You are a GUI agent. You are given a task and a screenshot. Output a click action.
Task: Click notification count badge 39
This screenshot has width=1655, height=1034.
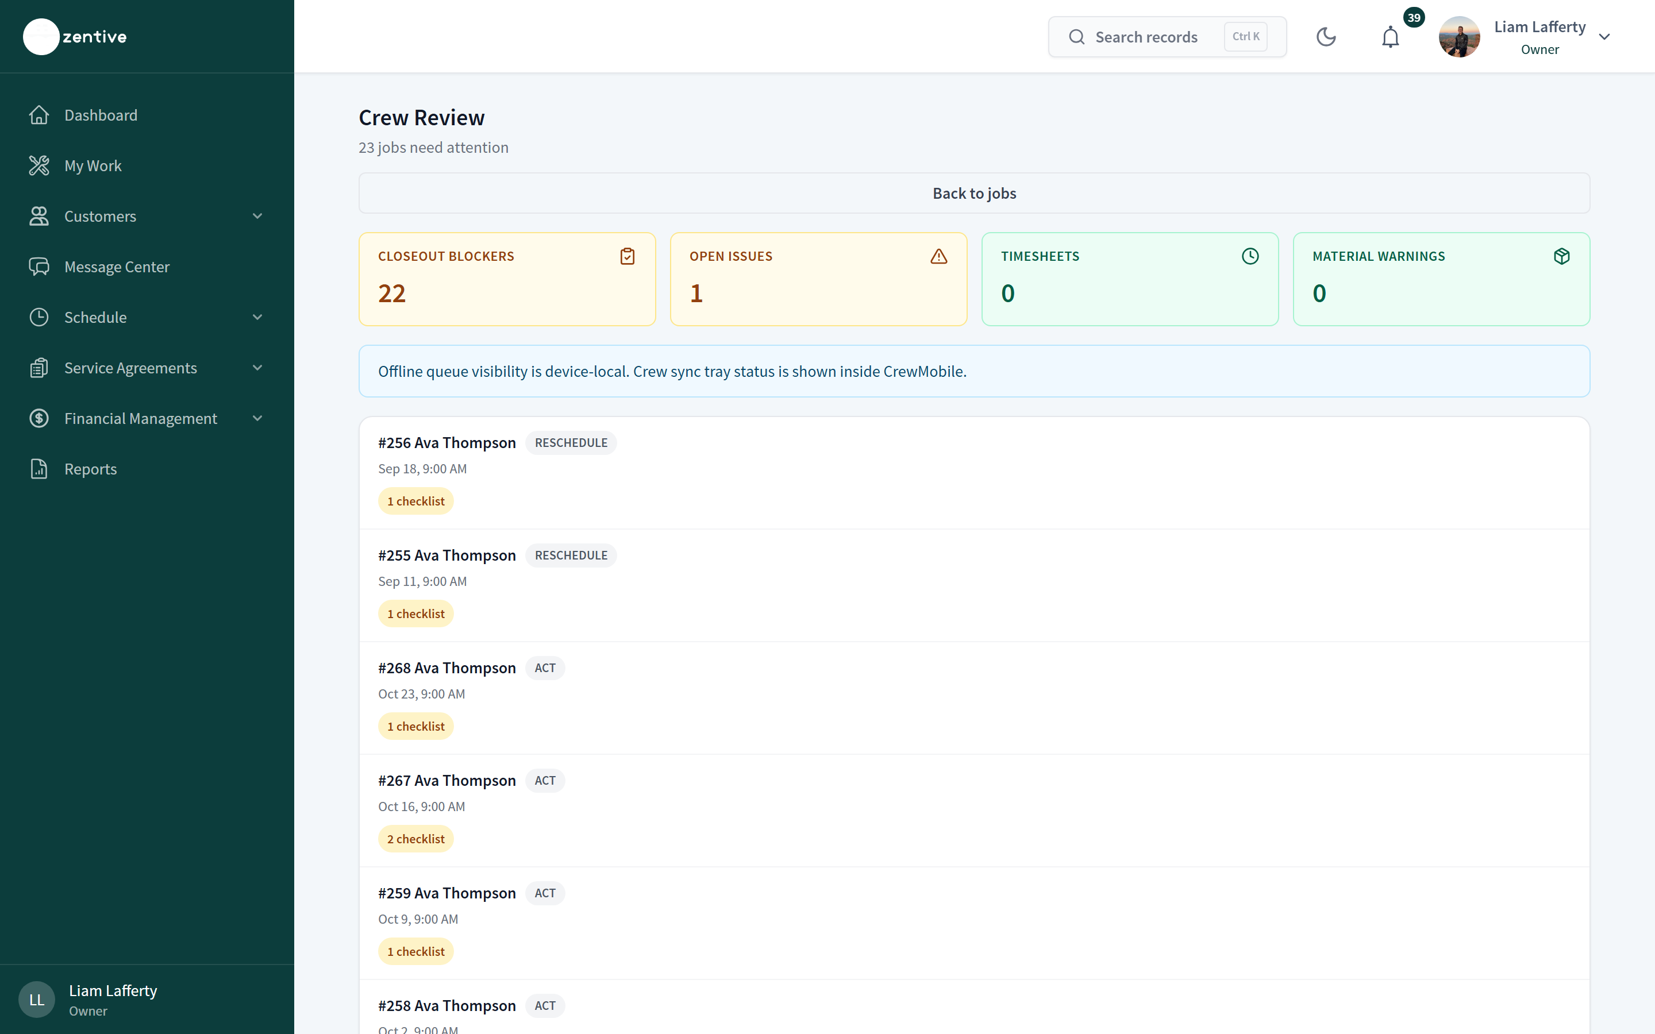[x=1414, y=18]
